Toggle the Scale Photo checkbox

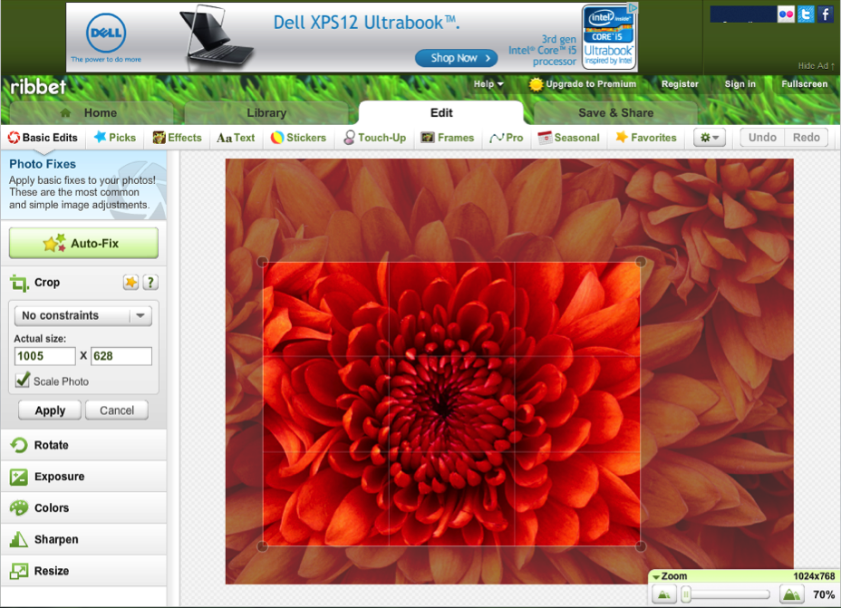[23, 381]
